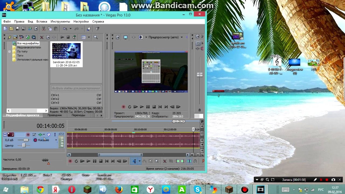The height and width of the screenshot is (194, 345).
Task: Open the Файл menu
Action: pyautogui.click(x=7, y=22)
